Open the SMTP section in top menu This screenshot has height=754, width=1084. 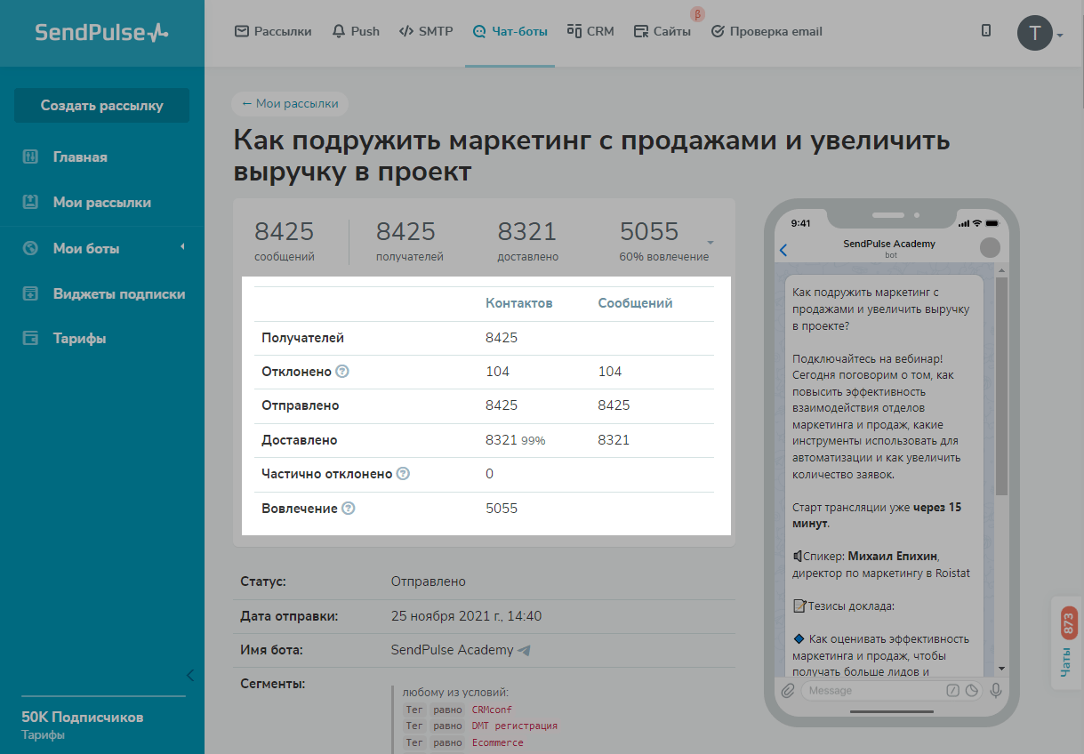click(x=426, y=31)
